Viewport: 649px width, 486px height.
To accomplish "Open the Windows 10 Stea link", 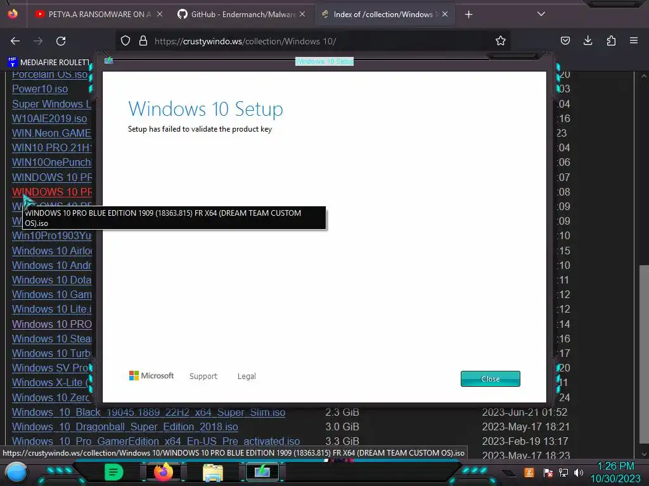I will click(52, 339).
